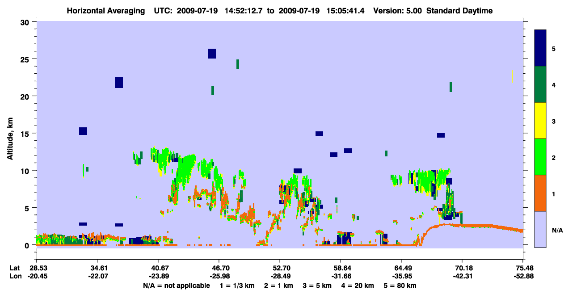Click the 'Lon' row label

(x=15, y=276)
